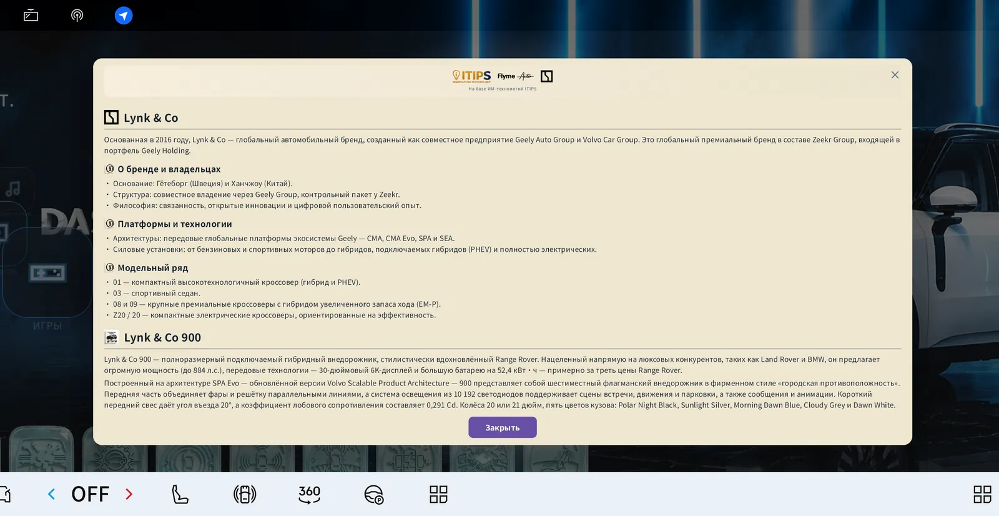The height and width of the screenshot is (516, 999).
Task: Close the dialog with the X icon
Action: 895,75
